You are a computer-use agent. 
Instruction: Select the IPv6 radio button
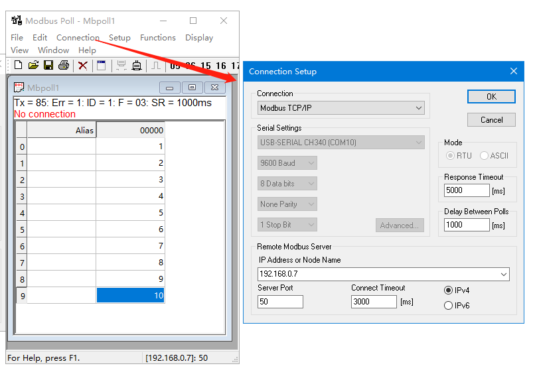pyautogui.click(x=449, y=306)
